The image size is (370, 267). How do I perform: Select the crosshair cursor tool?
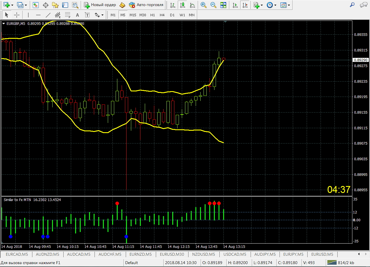click(17, 15)
